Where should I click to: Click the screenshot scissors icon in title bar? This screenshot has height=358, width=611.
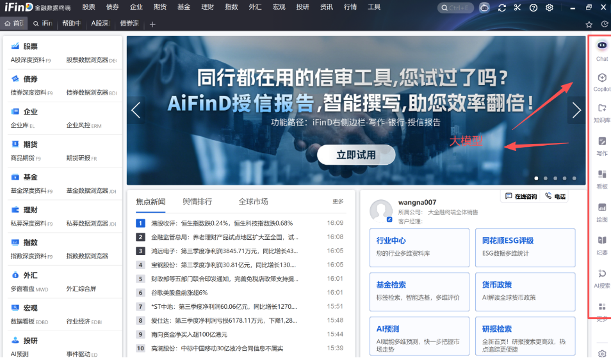click(517, 8)
